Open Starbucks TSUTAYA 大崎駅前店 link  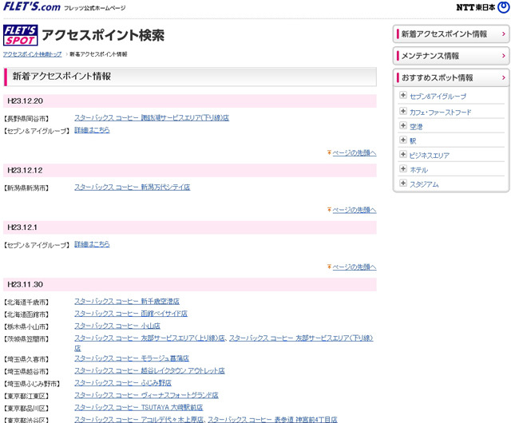pyautogui.click(x=138, y=407)
